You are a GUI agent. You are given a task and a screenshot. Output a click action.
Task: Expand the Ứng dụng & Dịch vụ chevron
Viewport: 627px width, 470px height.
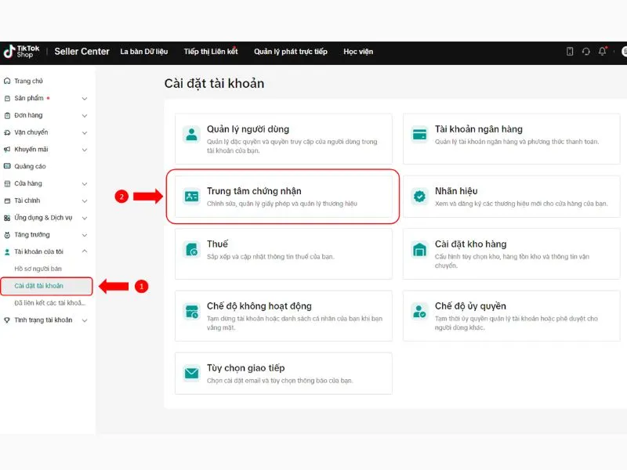85,219
